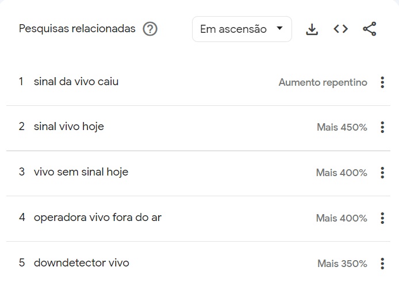Click the operadora vivo fora do ar query
Image resolution: width=399 pixels, height=282 pixels.
coord(98,218)
